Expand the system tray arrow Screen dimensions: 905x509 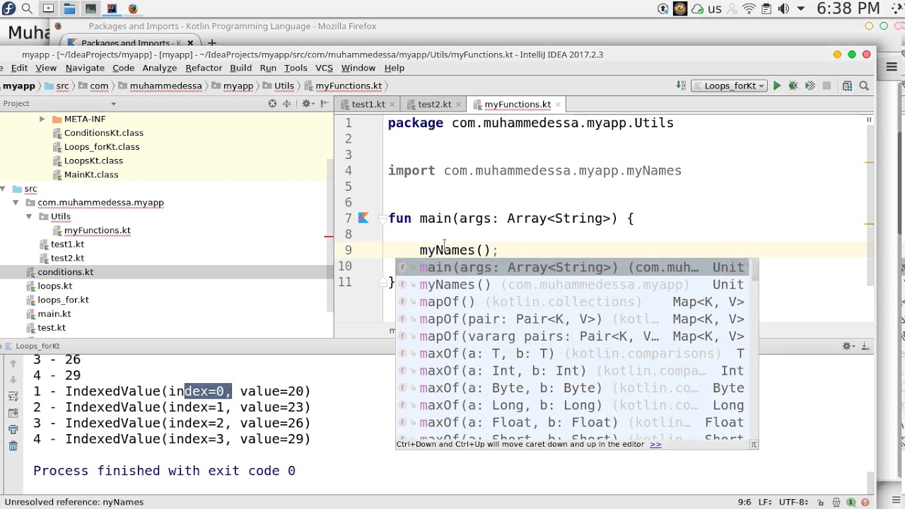[x=801, y=8]
